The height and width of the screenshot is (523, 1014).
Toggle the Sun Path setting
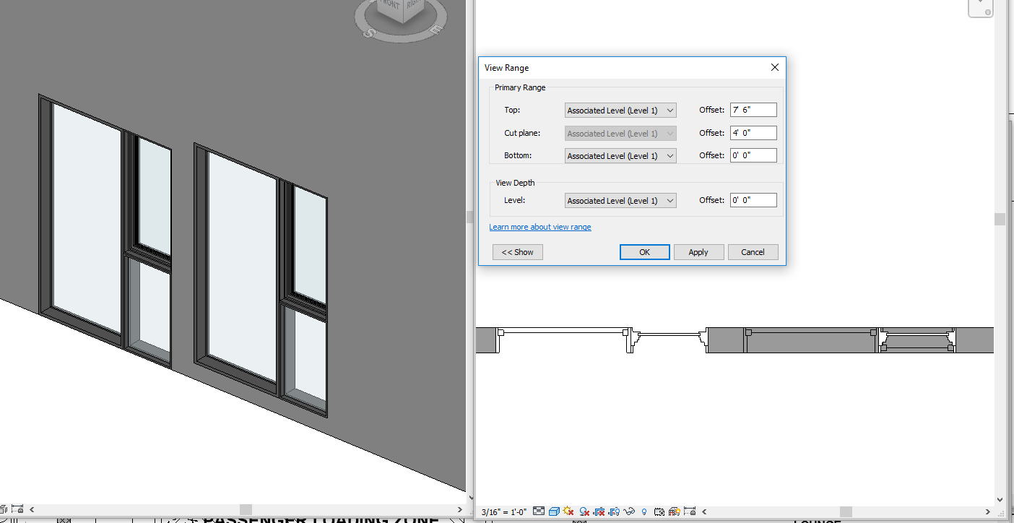568,511
